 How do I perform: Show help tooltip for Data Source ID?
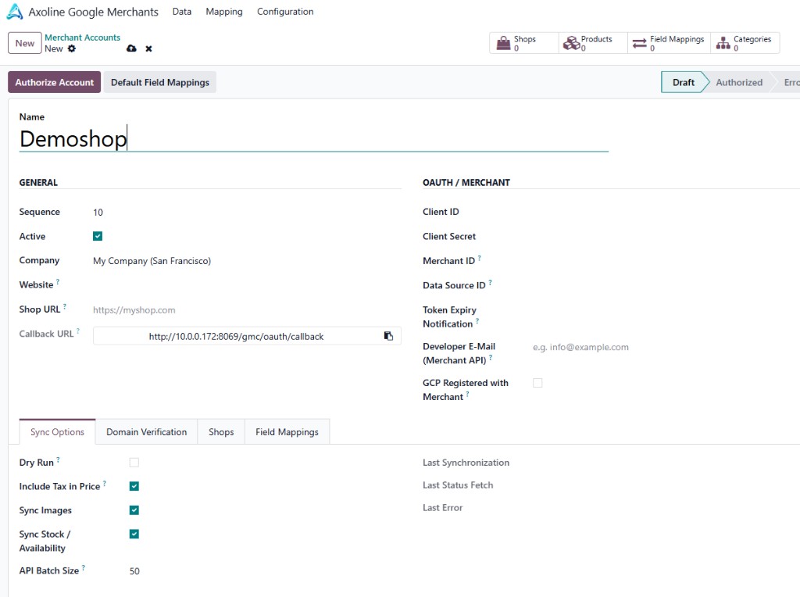coord(491,281)
